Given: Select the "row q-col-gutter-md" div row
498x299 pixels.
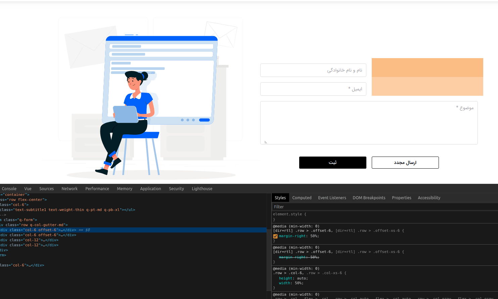Looking at the screenshot, I should [133, 225].
